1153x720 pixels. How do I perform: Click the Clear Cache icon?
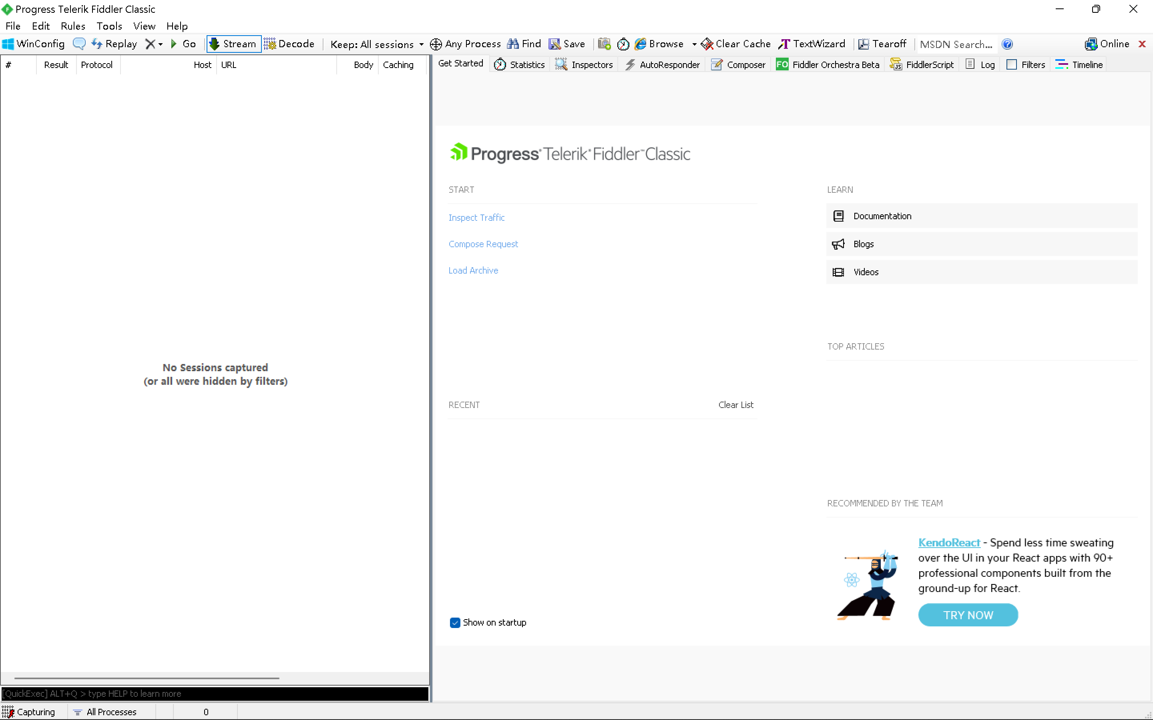point(707,44)
